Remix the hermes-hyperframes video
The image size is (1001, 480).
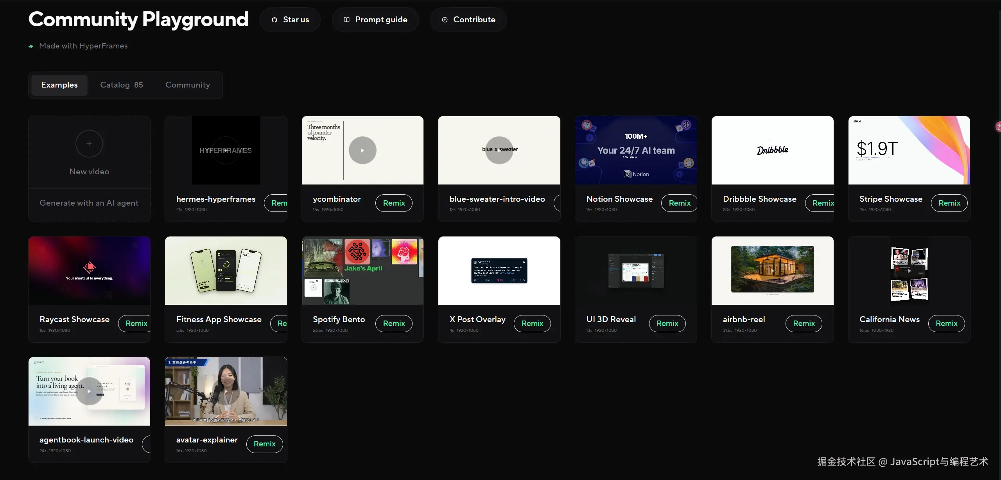(276, 203)
